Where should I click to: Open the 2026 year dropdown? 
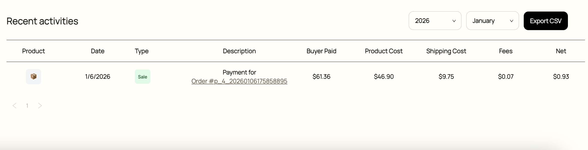click(x=435, y=21)
